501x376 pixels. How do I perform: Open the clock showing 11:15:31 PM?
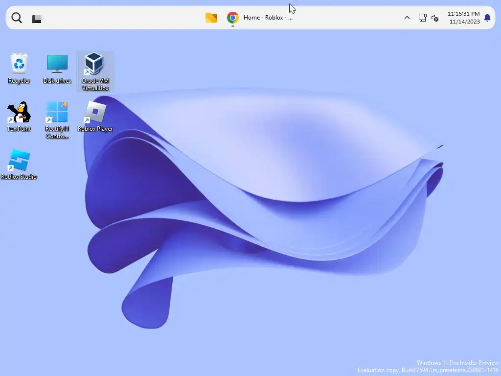click(463, 14)
